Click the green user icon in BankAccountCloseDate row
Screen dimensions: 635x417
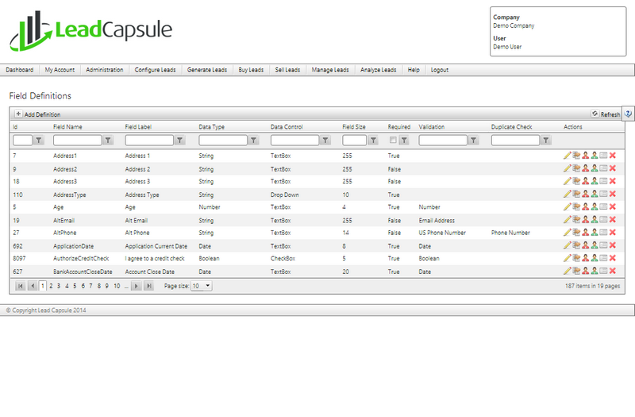(594, 271)
